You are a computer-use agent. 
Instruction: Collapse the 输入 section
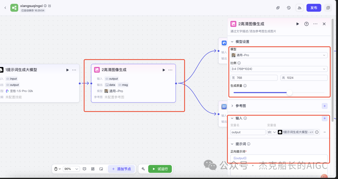click(232, 118)
